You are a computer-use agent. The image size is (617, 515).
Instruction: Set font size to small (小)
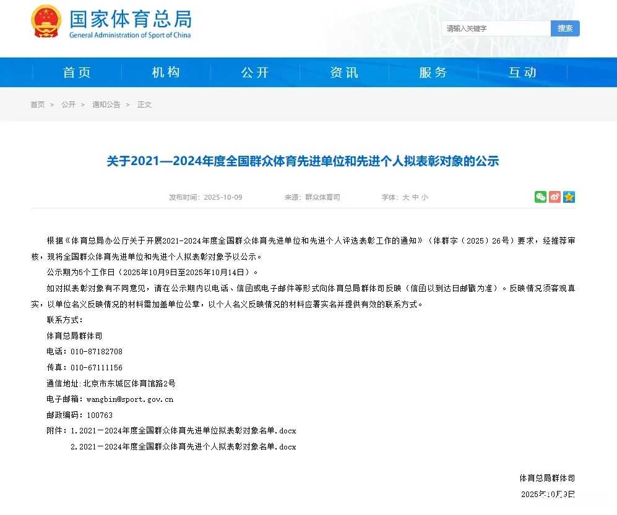425,198
